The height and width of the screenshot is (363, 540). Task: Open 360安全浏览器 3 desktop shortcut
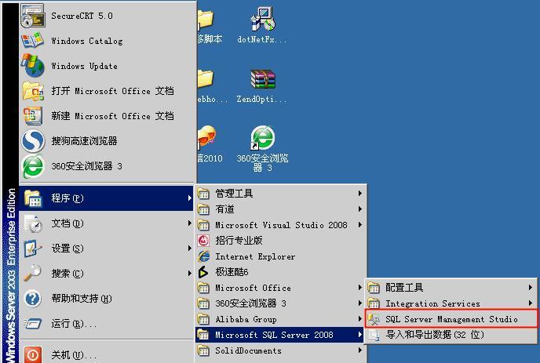[x=262, y=141]
